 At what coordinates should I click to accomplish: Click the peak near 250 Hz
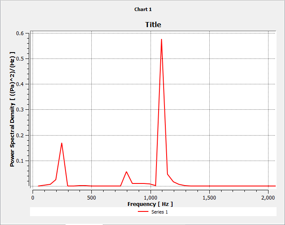point(62,143)
